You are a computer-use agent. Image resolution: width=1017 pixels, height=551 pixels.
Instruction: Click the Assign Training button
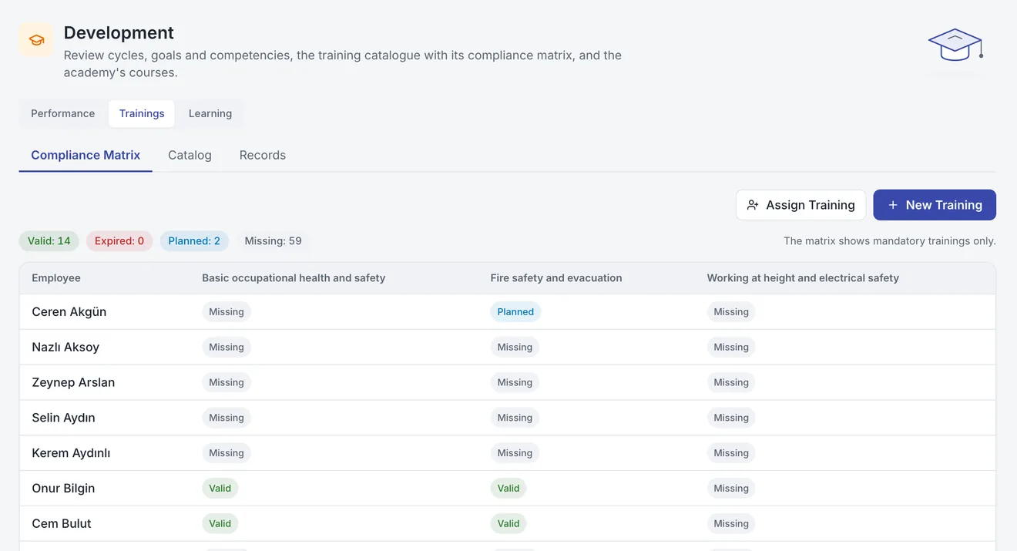click(x=801, y=205)
